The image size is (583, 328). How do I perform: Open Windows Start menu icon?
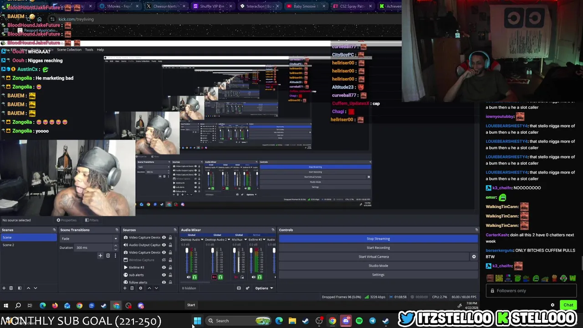[197, 321]
